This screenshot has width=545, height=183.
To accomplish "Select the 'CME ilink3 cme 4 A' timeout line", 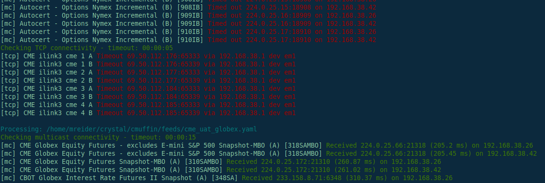I will tap(148, 105).
